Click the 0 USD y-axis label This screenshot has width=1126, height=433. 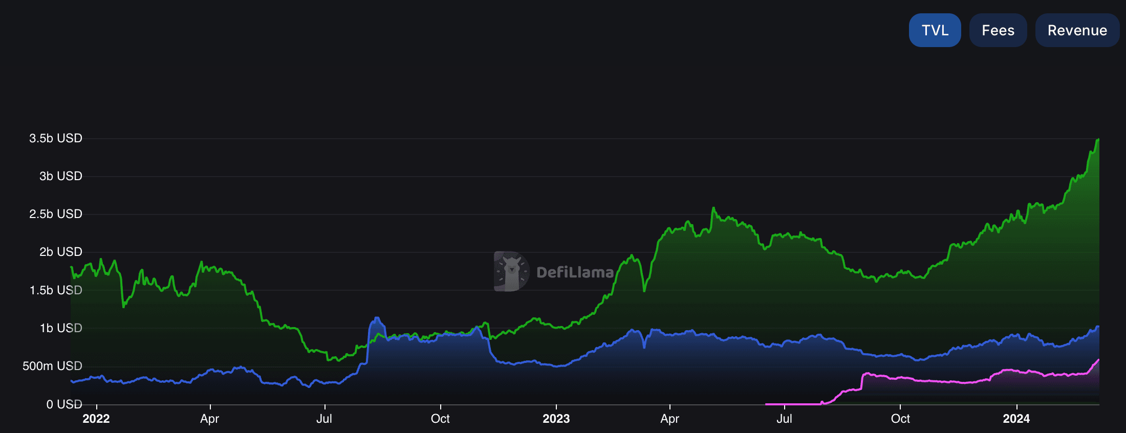[x=64, y=404]
